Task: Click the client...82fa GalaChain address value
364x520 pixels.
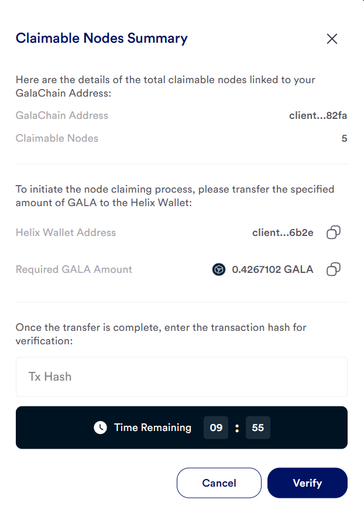Action: [318, 115]
